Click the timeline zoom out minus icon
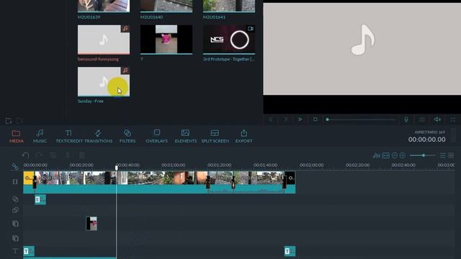 pyautogui.click(x=395, y=155)
